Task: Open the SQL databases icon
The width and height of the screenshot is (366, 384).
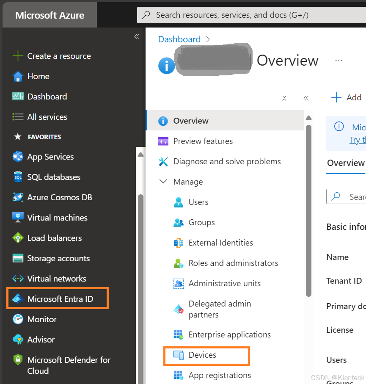Action: click(x=18, y=177)
